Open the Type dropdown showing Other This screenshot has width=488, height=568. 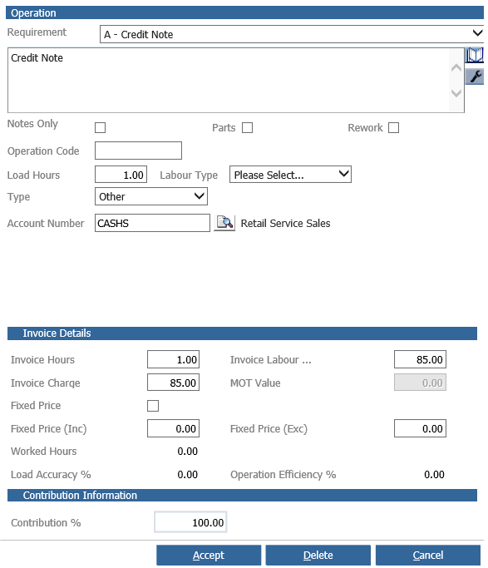click(151, 196)
